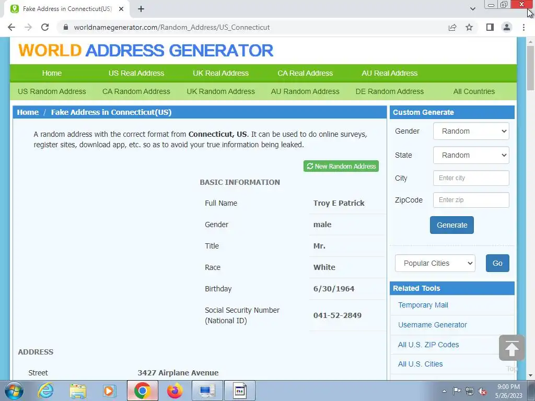
Task: Launch Internet Explorer from the taskbar
Action: (46, 391)
